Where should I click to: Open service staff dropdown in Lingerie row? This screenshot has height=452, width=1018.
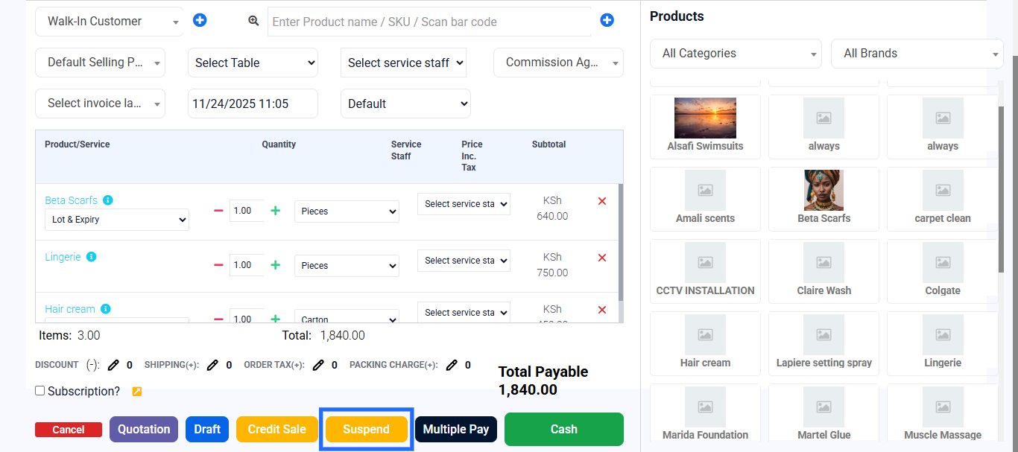pos(464,261)
